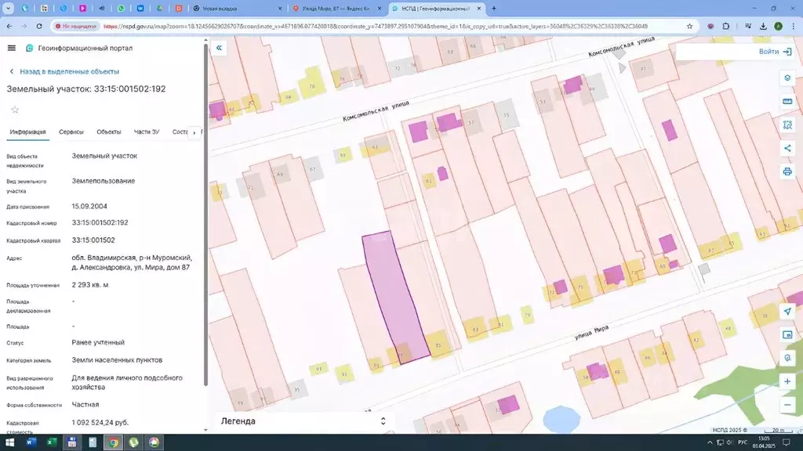Screen dimensions: 803x451
Task: Open the Chrome three-dot menu
Action: 794,26
